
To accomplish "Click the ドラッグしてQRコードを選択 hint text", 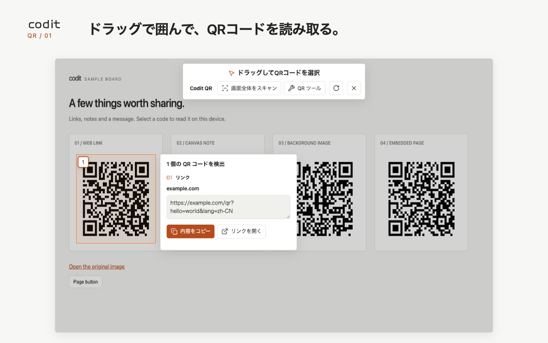I will coord(279,73).
